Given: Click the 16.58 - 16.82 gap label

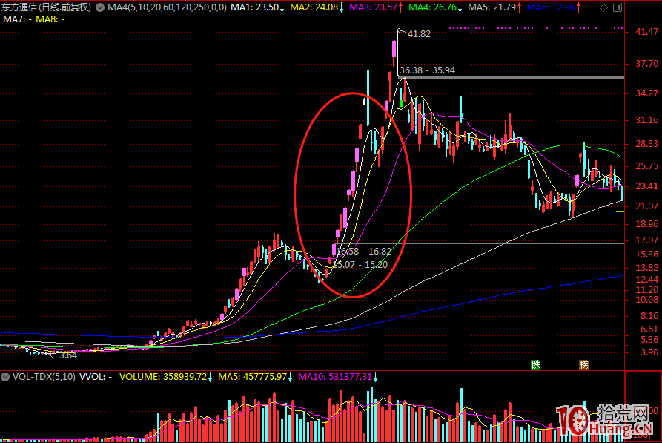Looking at the screenshot, I should point(364,251).
